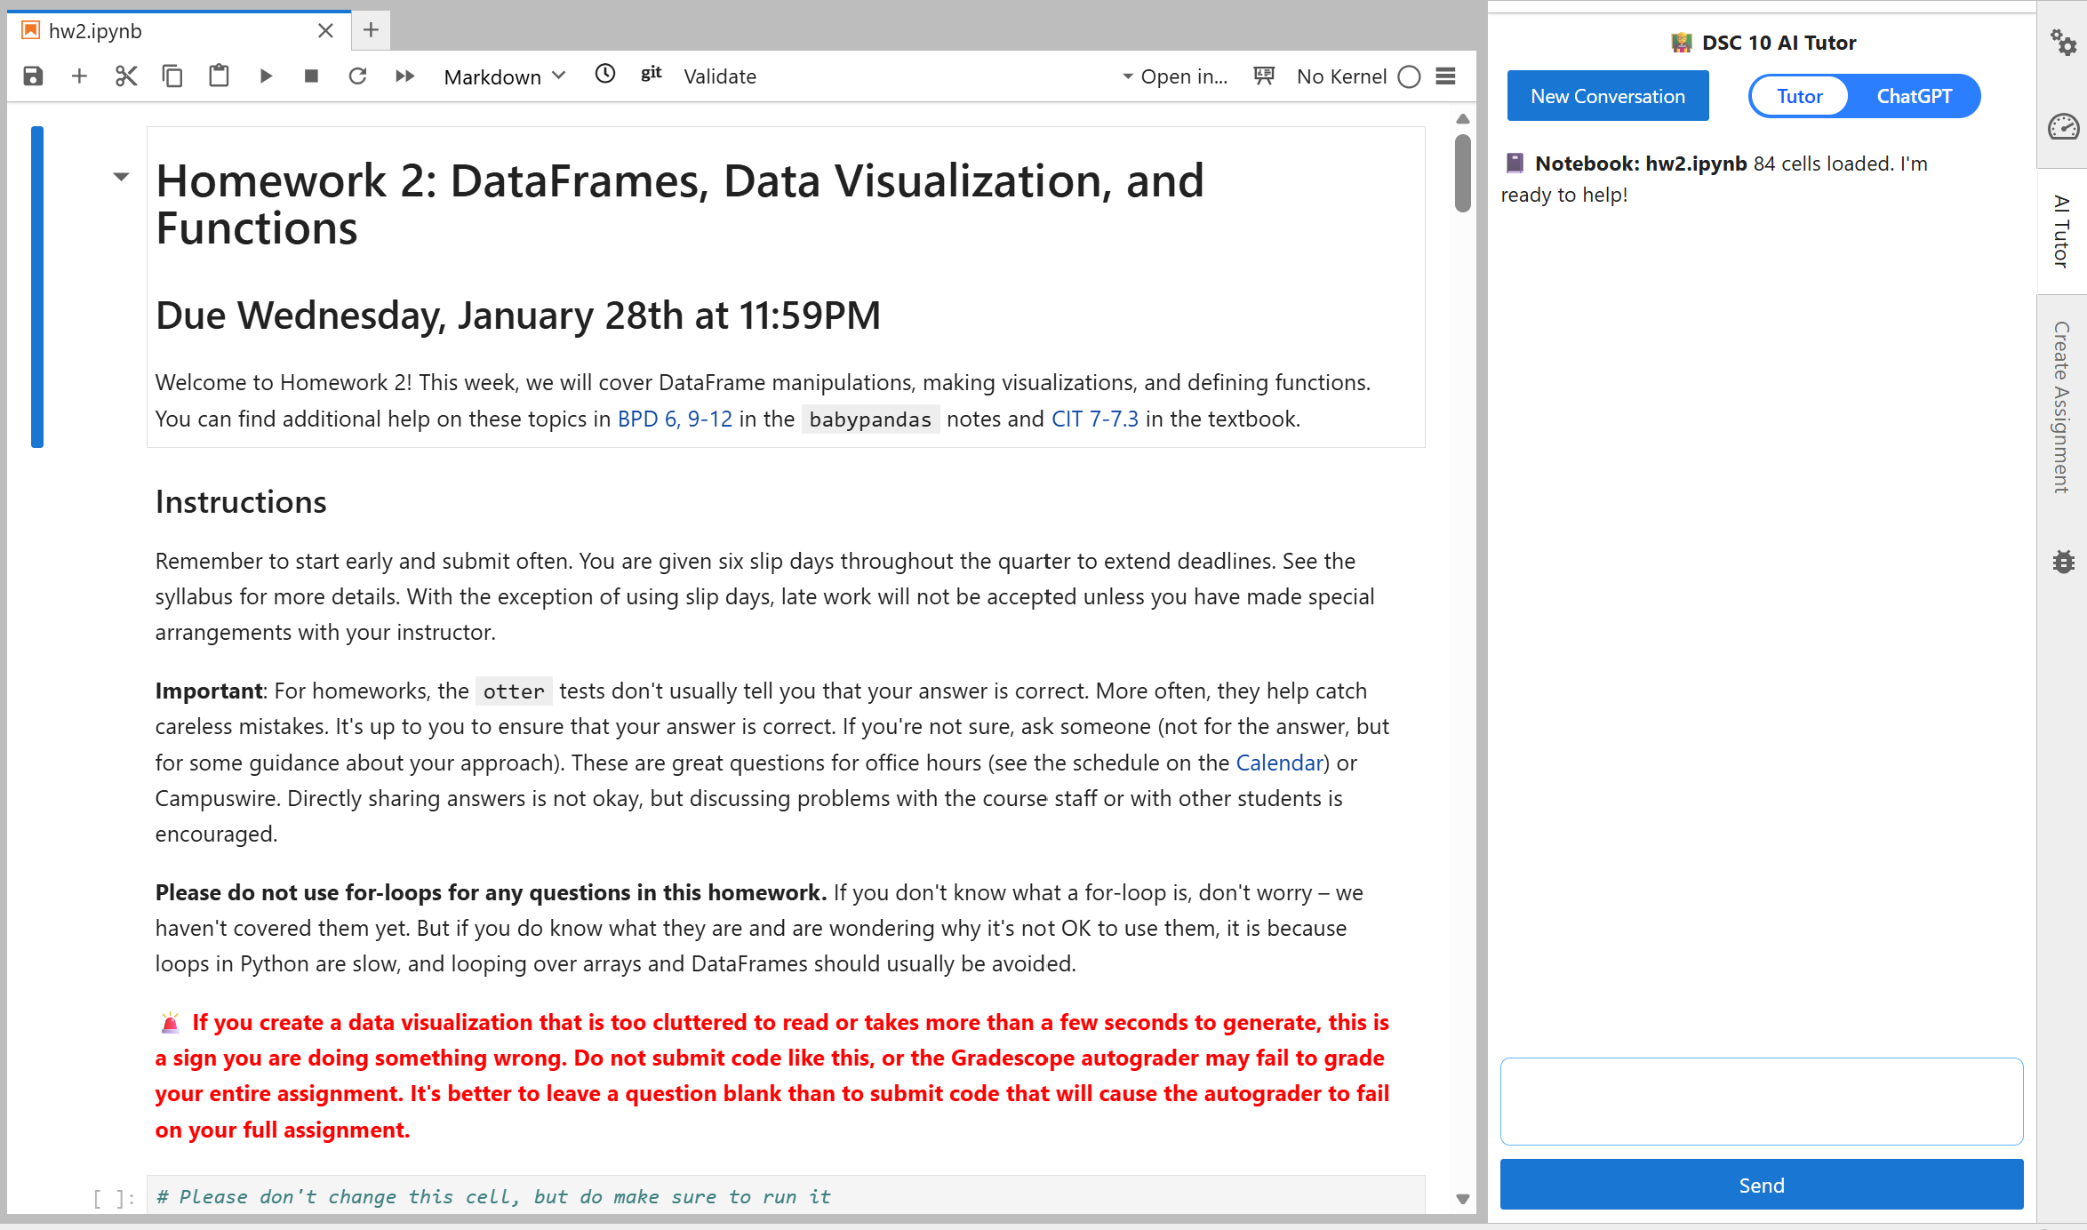Interrupt the kernel with the stop icon
The height and width of the screenshot is (1230, 2087).
311,76
